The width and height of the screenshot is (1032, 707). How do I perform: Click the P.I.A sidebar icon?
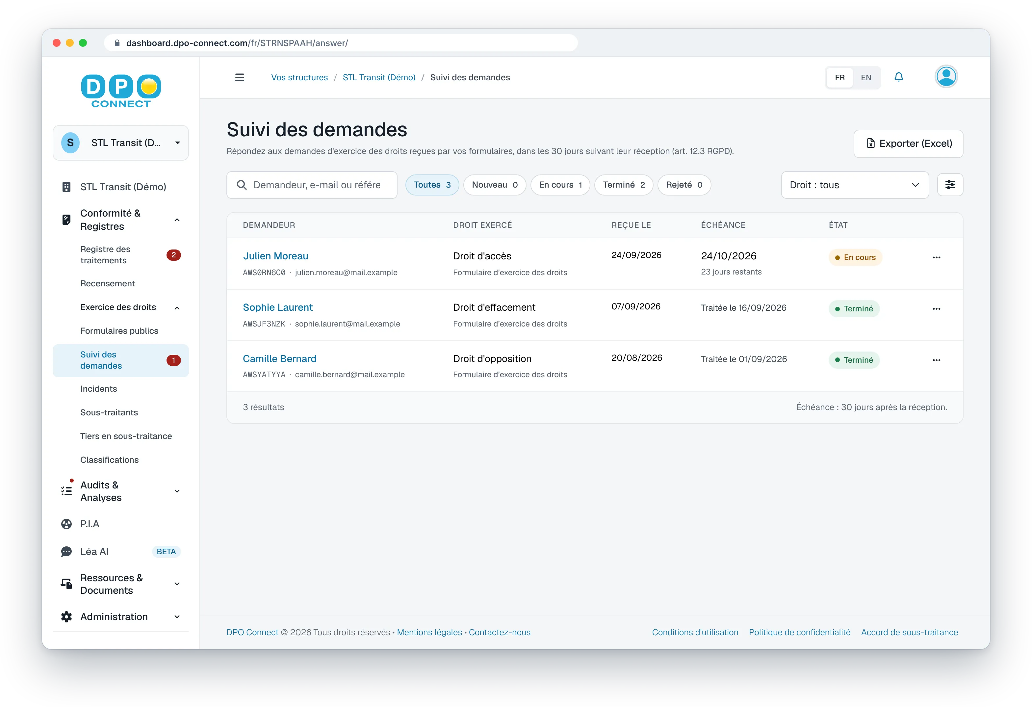click(66, 524)
